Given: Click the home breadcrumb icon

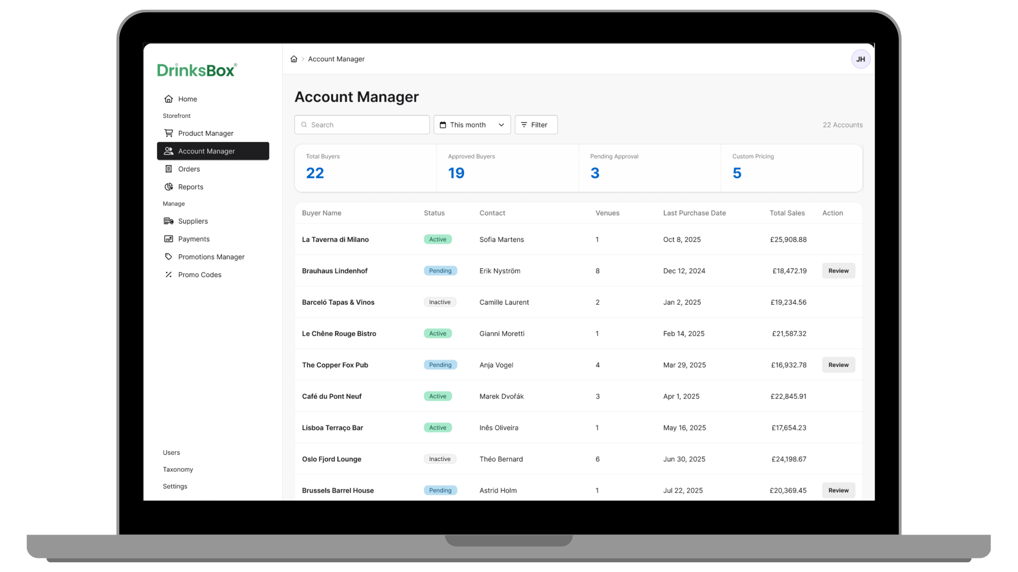Looking at the screenshot, I should point(294,59).
